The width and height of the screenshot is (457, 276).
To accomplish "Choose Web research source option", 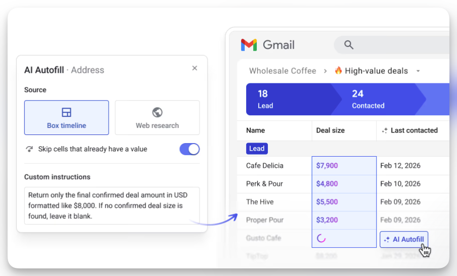I will point(157,117).
